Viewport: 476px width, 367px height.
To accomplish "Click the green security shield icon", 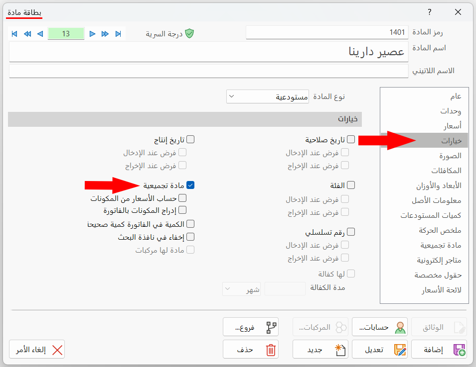I will pyautogui.click(x=189, y=33).
